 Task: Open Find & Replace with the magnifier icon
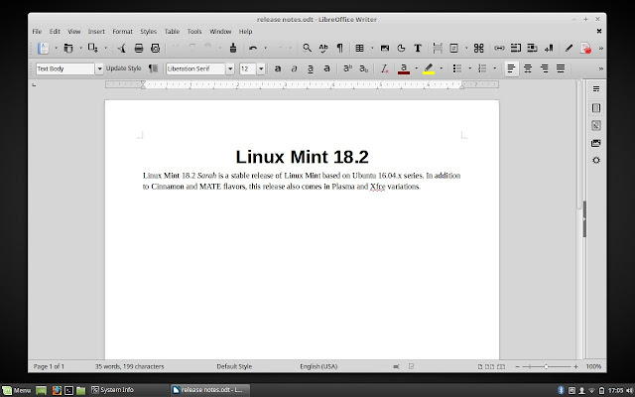click(307, 49)
